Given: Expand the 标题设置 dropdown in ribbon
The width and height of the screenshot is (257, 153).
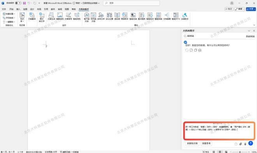Looking at the screenshot, I should pos(9,14).
